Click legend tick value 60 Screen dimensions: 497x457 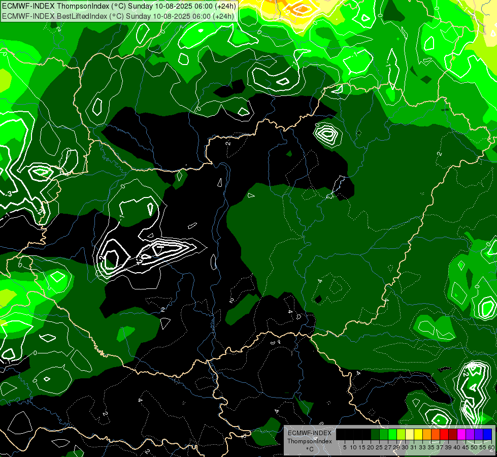(x=491, y=447)
